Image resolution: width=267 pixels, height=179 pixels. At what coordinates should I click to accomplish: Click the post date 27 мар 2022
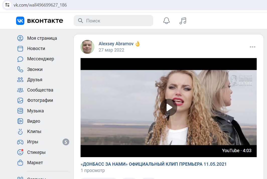coord(111,50)
